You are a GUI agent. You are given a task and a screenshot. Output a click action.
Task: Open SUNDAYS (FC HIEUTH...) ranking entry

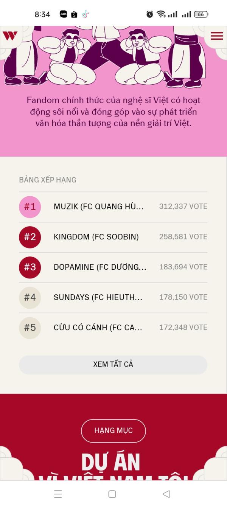[98, 298]
